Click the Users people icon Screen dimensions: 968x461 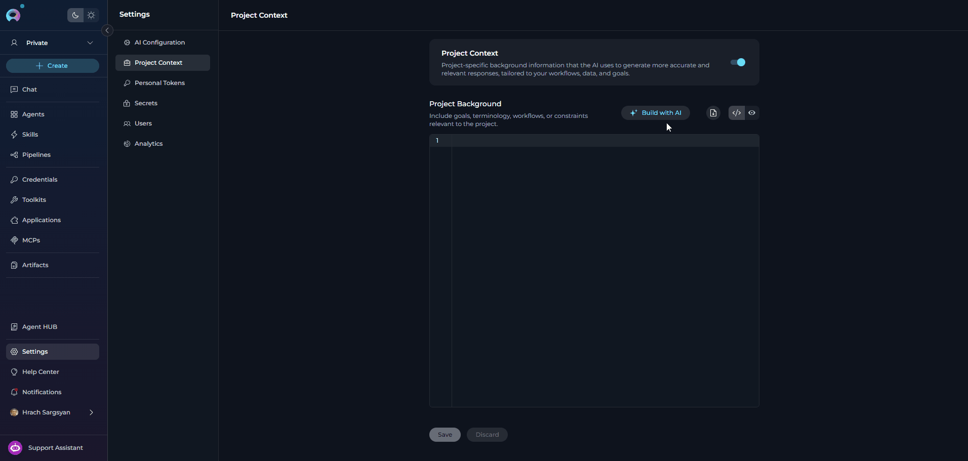[127, 123]
